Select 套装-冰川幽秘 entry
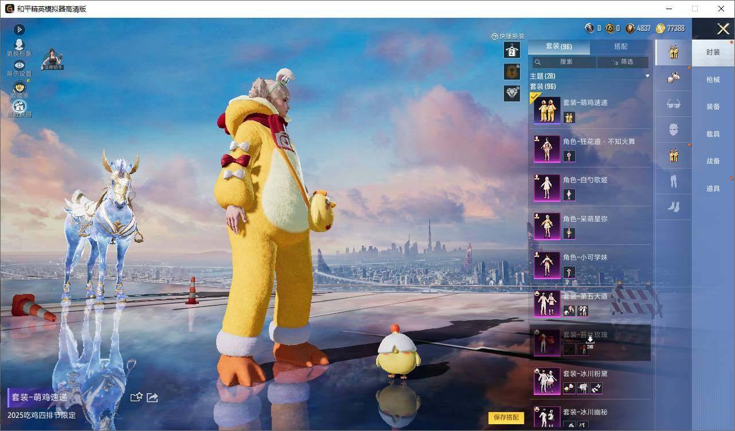This screenshot has width=735, height=431. tap(590, 416)
